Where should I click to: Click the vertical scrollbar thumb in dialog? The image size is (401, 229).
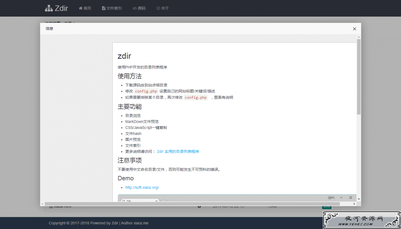359,77
